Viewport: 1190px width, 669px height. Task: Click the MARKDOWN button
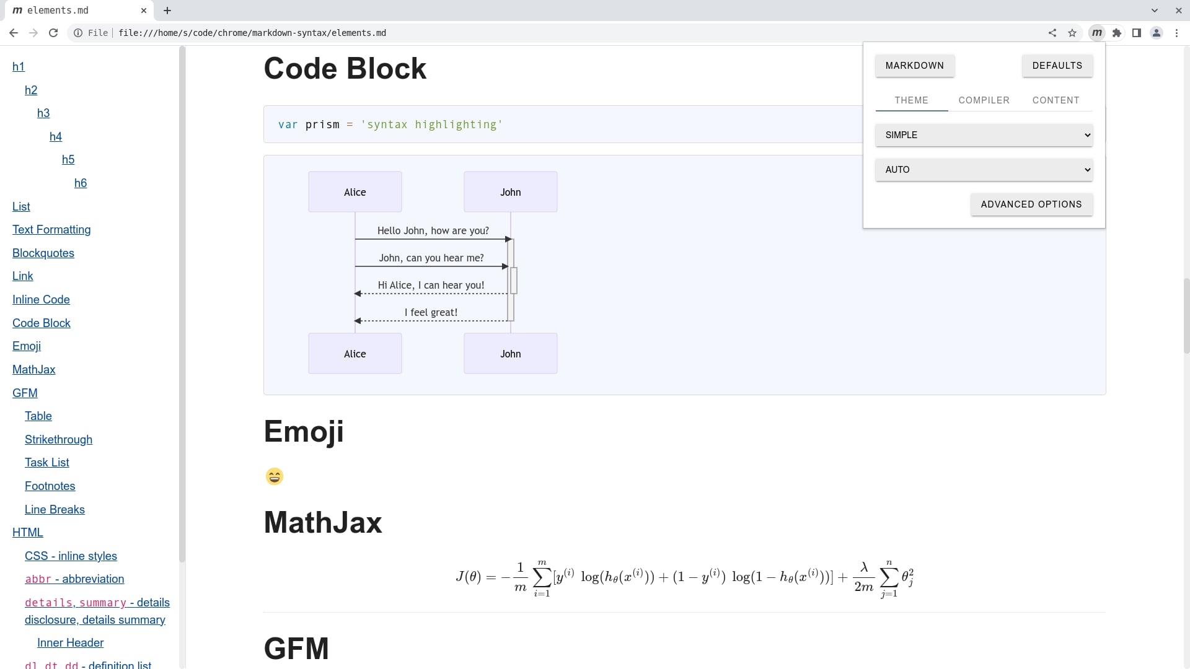pyautogui.click(x=914, y=66)
